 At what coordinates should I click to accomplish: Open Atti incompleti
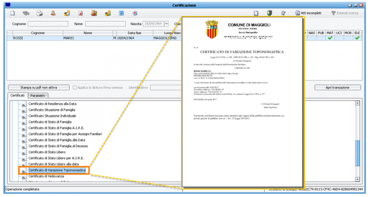308,13
